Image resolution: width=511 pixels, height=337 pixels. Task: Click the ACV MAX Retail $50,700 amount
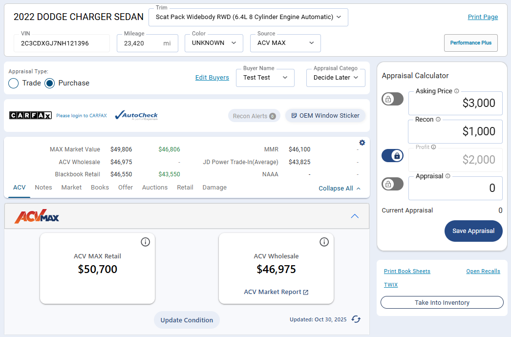click(x=97, y=269)
